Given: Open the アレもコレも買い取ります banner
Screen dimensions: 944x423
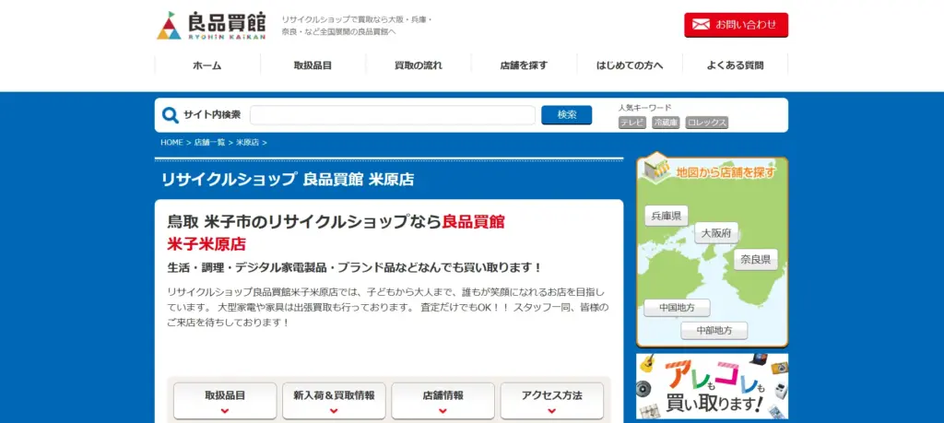Looking at the screenshot, I should point(713,386).
